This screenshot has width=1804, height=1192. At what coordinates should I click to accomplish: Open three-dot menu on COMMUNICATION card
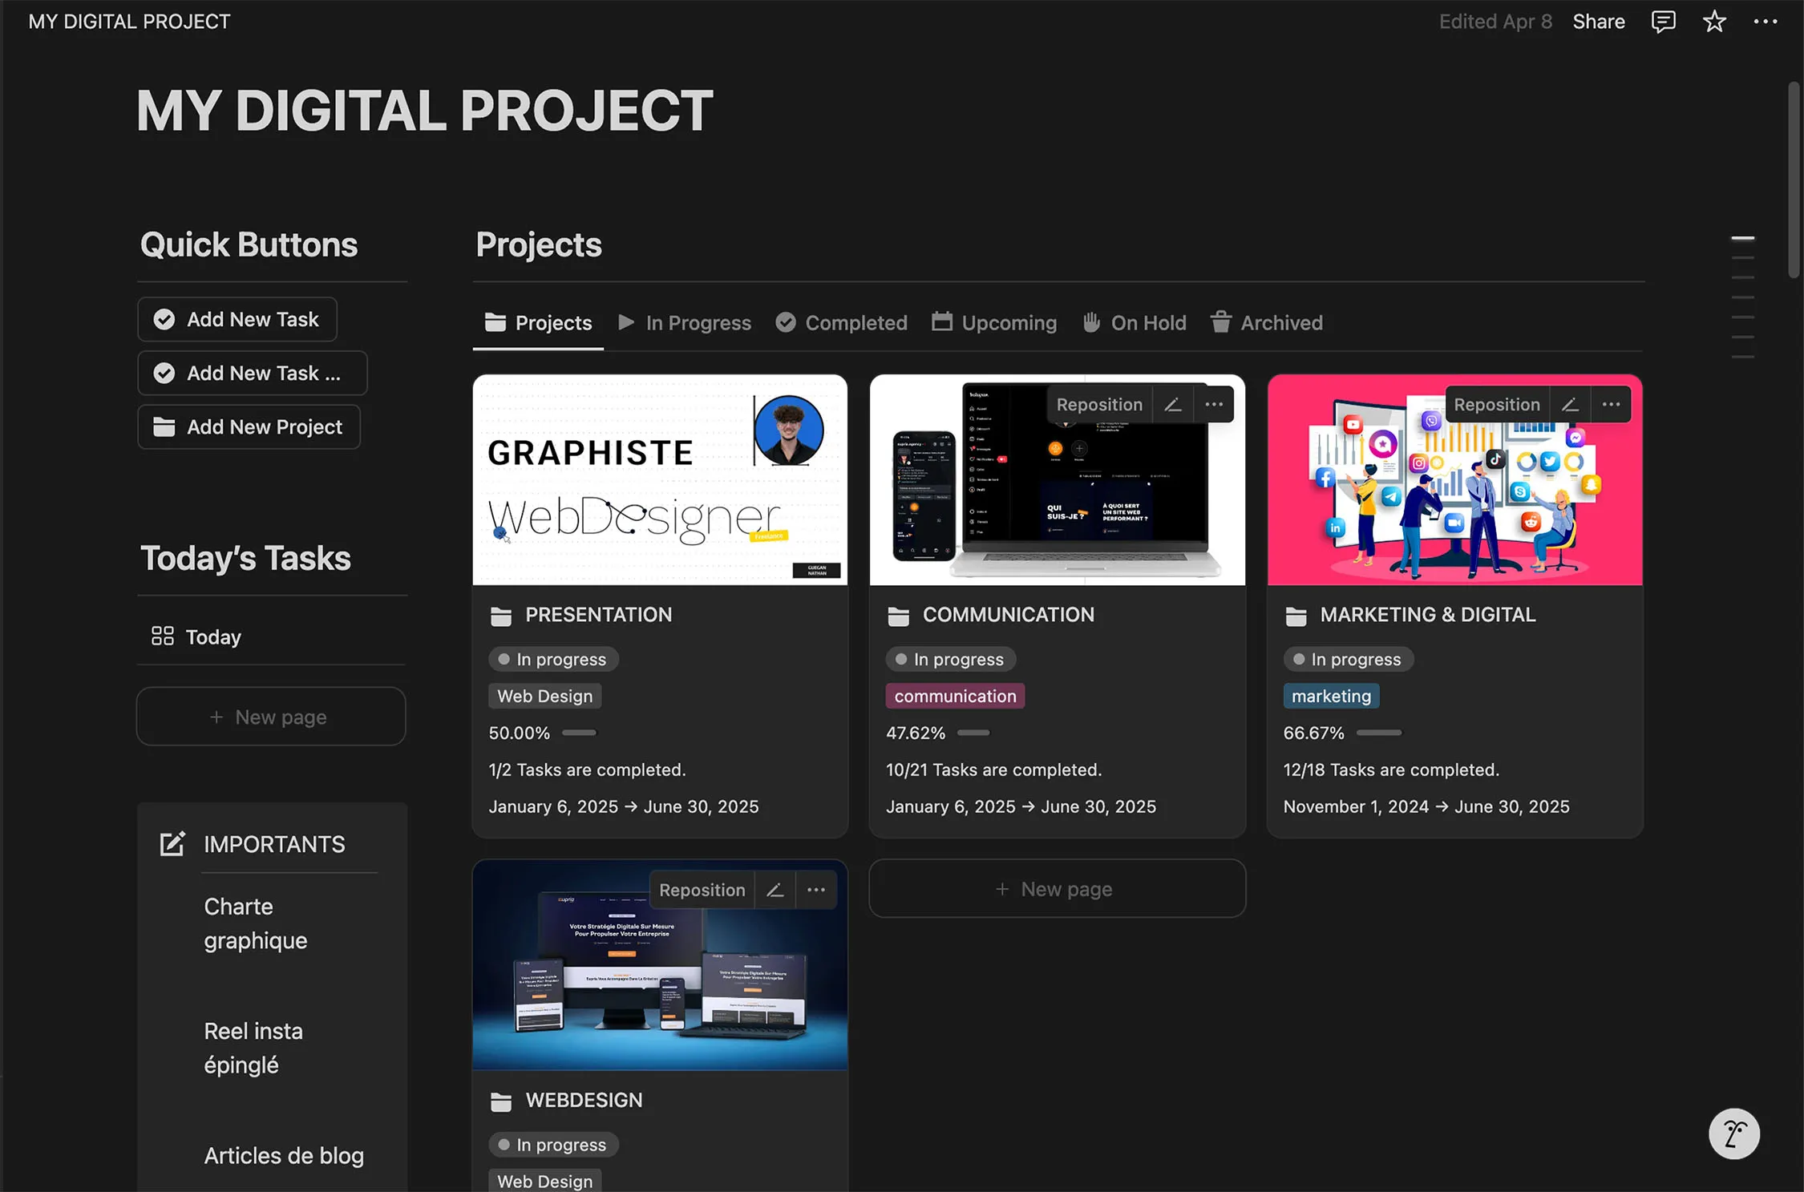point(1214,405)
